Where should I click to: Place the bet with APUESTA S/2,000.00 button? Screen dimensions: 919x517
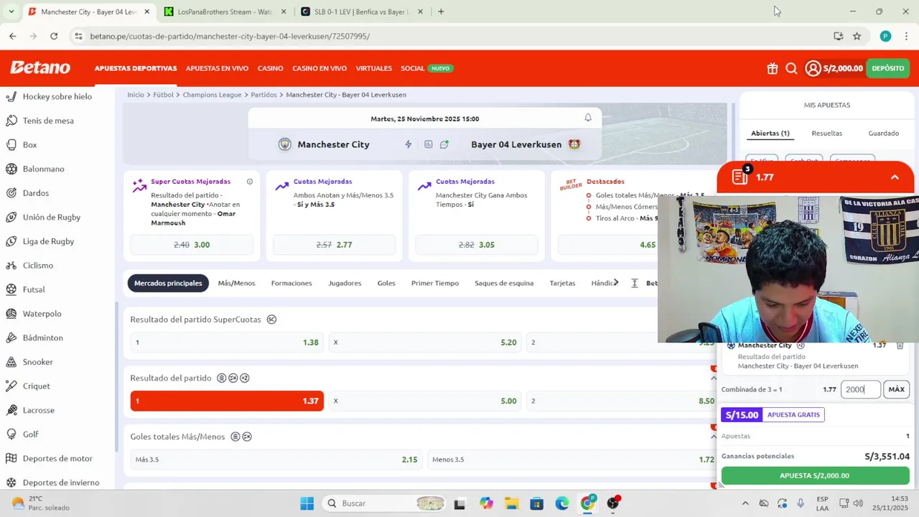815,475
